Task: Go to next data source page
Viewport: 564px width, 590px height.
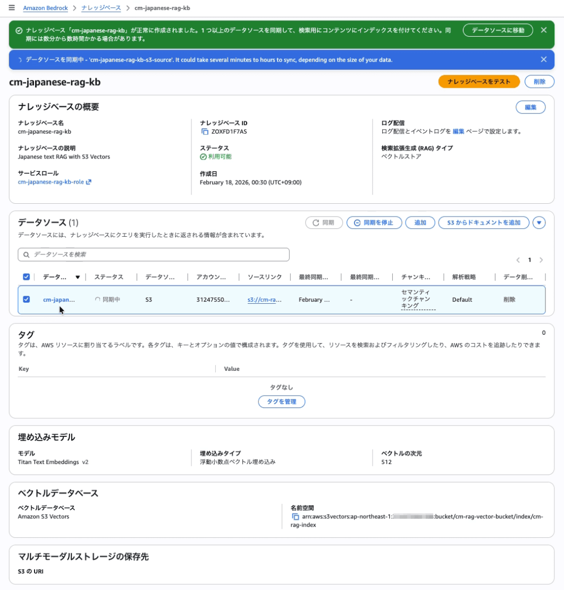Action: pos(541,260)
